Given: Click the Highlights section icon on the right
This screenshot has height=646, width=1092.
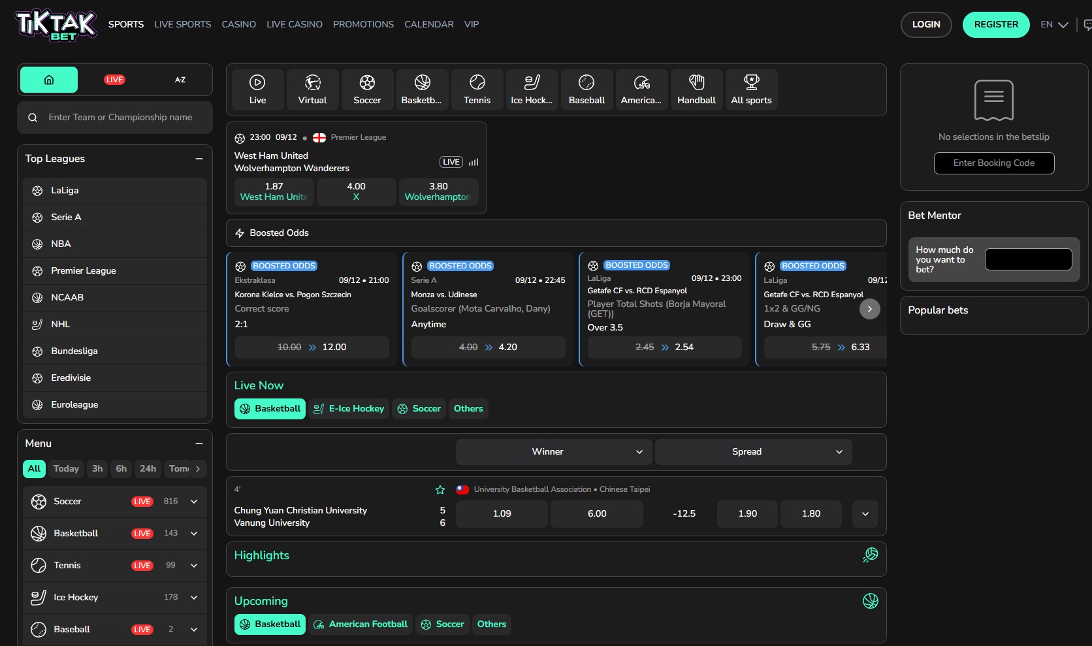Looking at the screenshot, I should pyautogui.click(x=871, y=555).
